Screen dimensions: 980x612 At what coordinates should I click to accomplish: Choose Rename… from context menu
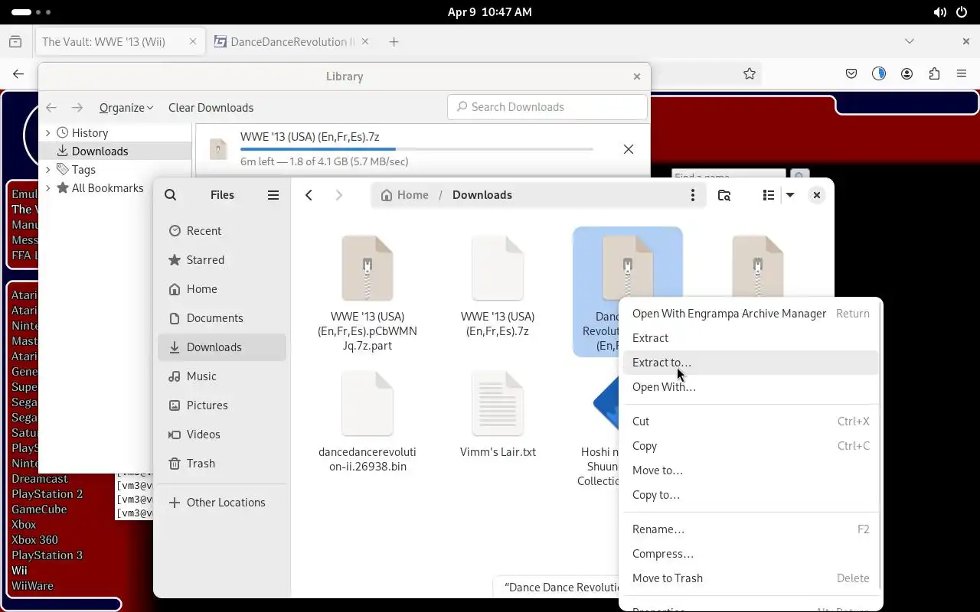click(750, 529)
